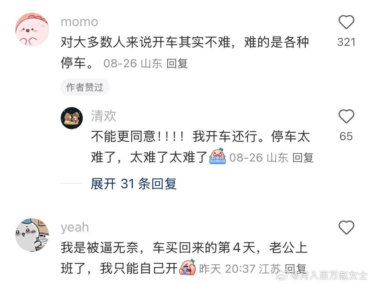Tap the 清欢 username
Screen dimensions: 371x284
pos(104,116)
